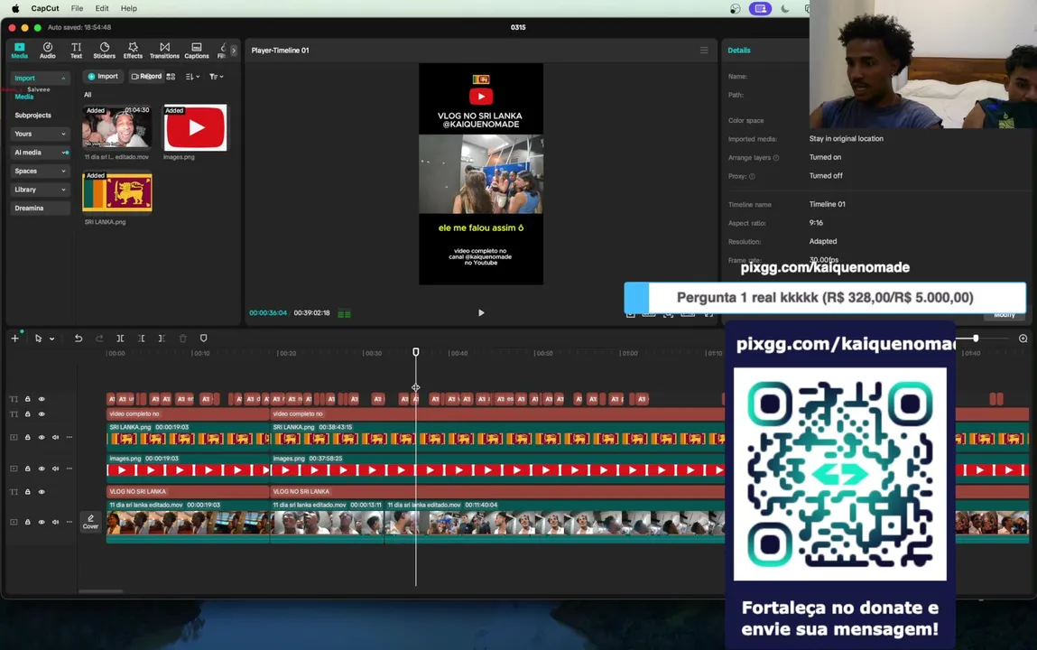Zoom in the timeline with the magnifier plus
The width and height of the screenshot is (1037, 650).
1023,338
